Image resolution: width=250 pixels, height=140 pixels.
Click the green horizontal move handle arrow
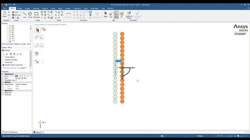click(133, 68)
